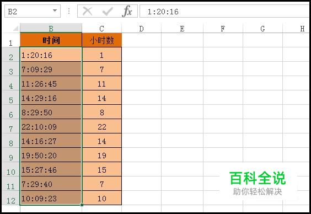Image resolution: width=311 pixels, height=214 pixels.
Task: Click the 小时数 header cell
Action: coord(102,40)
